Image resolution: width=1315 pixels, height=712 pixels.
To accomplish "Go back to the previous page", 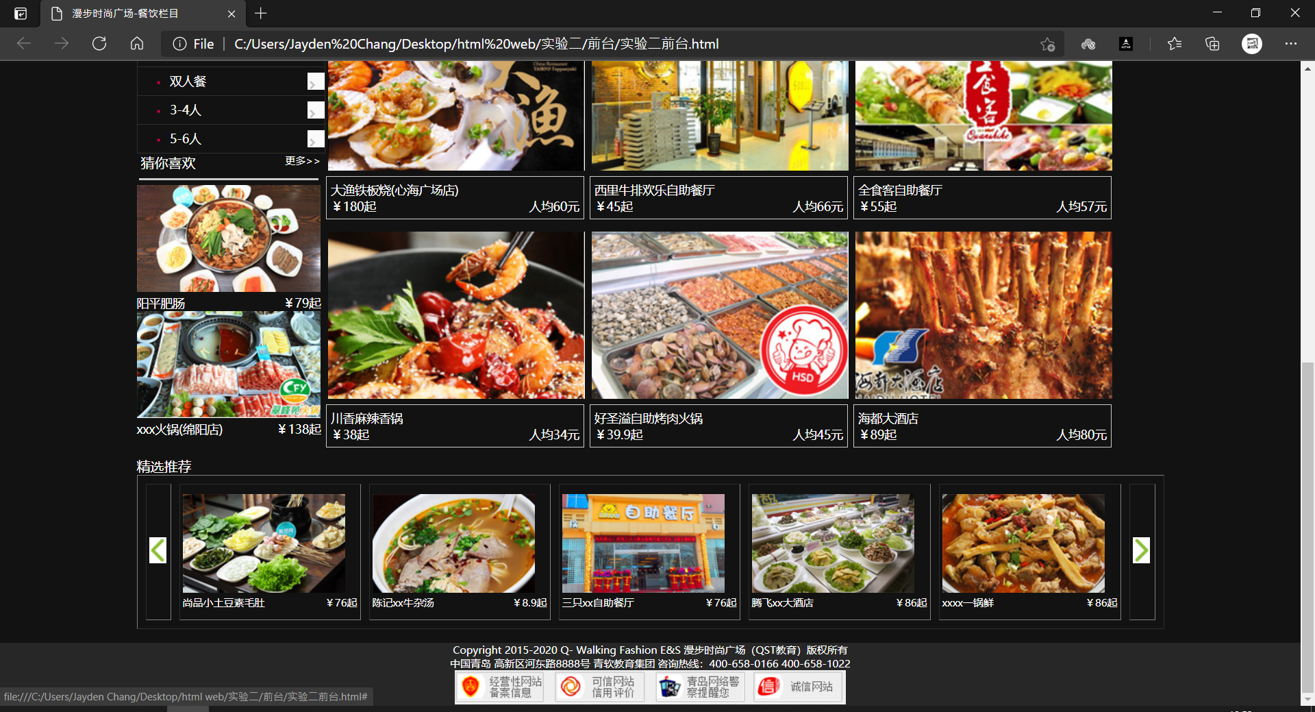I will tap(24, 44).
